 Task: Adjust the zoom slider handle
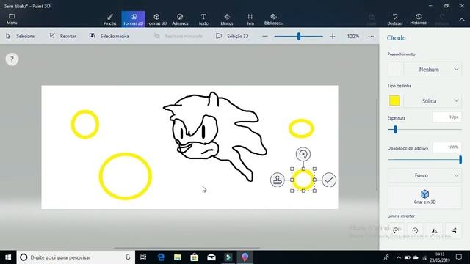299,36
